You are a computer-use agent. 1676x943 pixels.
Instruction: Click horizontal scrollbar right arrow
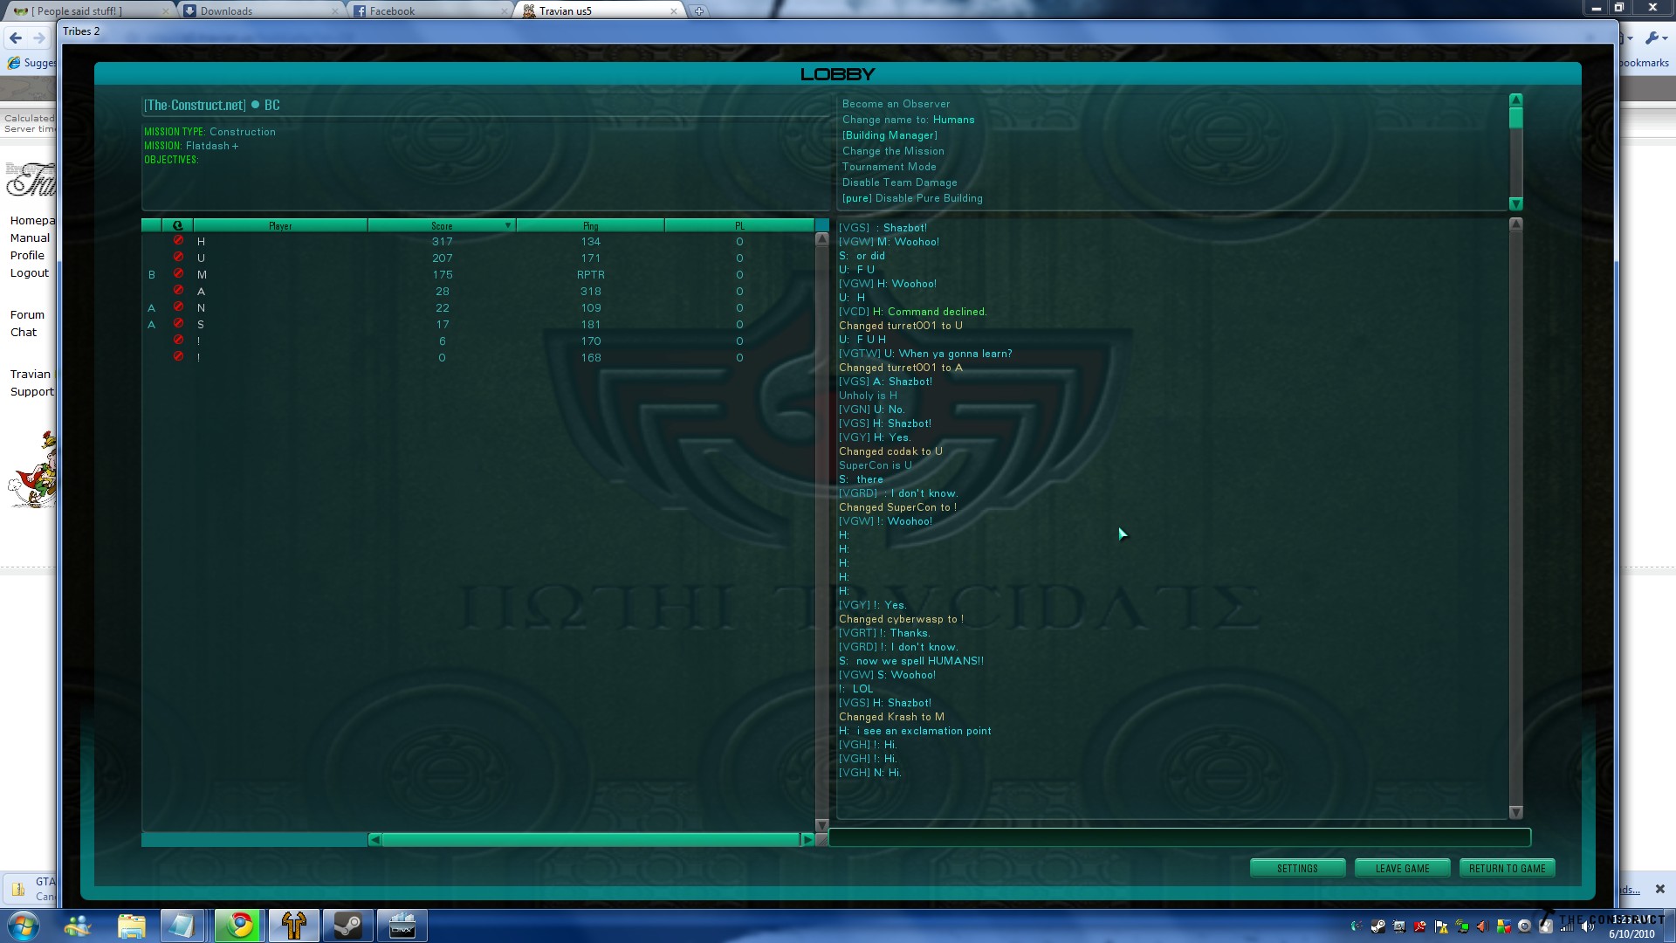point(807,839)
